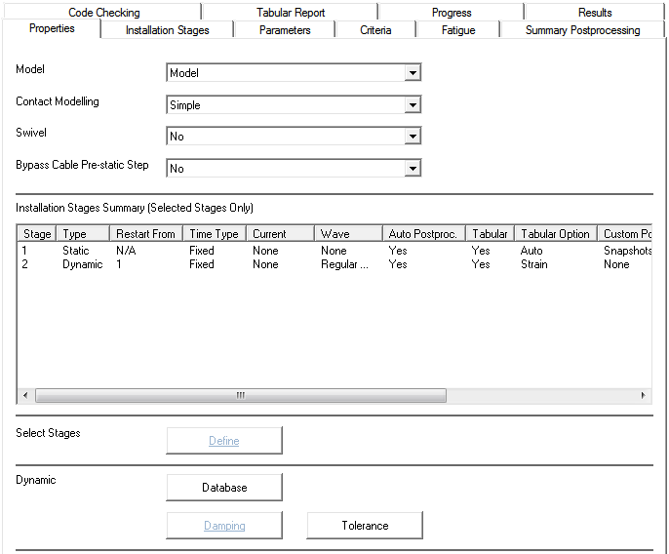This screenshot has height=554, width=669.
Task: Go to the Fatigue tab
Action: coord(458,30)
